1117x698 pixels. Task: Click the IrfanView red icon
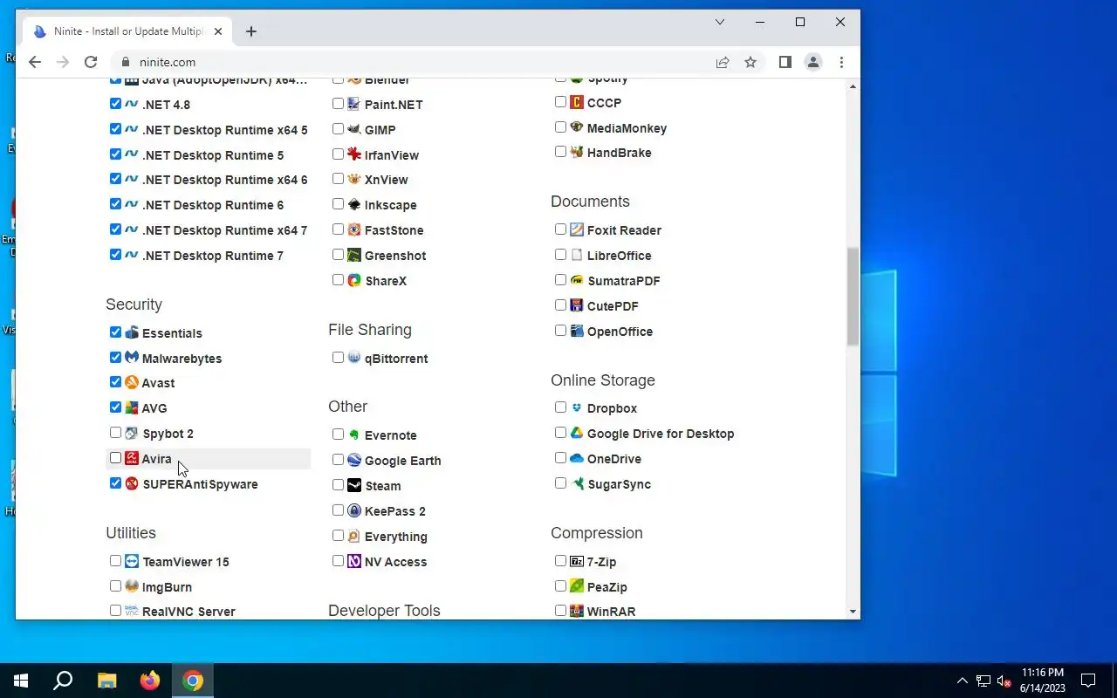click(x=354, y=154)
